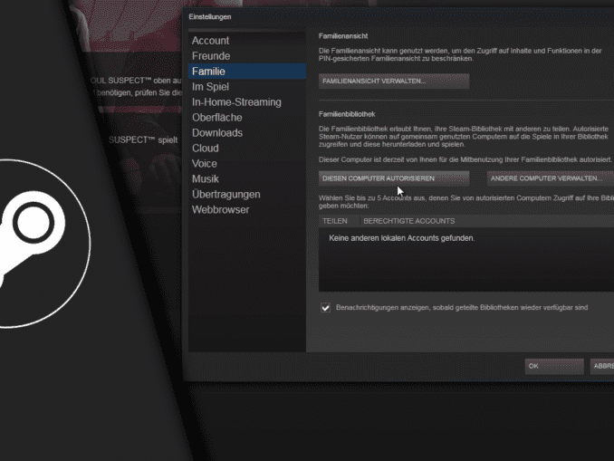Click the Familienansicht section heading

[343, 36]
